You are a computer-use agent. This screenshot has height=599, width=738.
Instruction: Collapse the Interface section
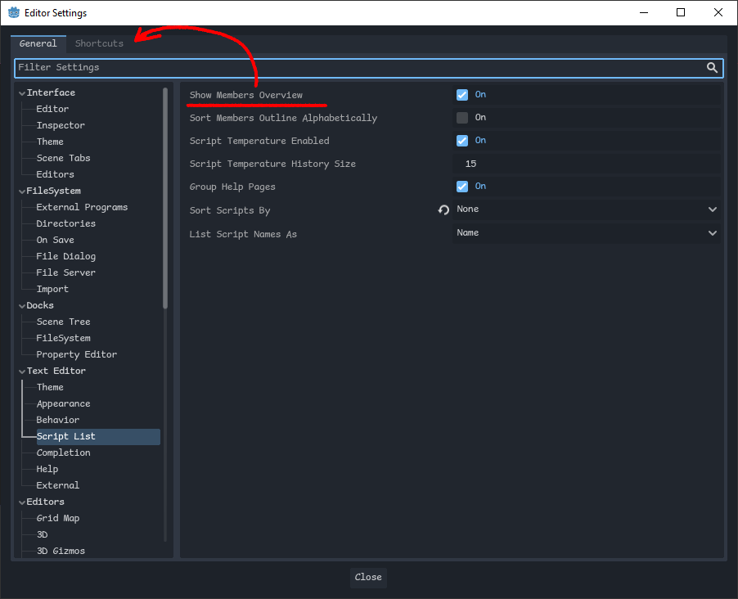coord(22,92)
